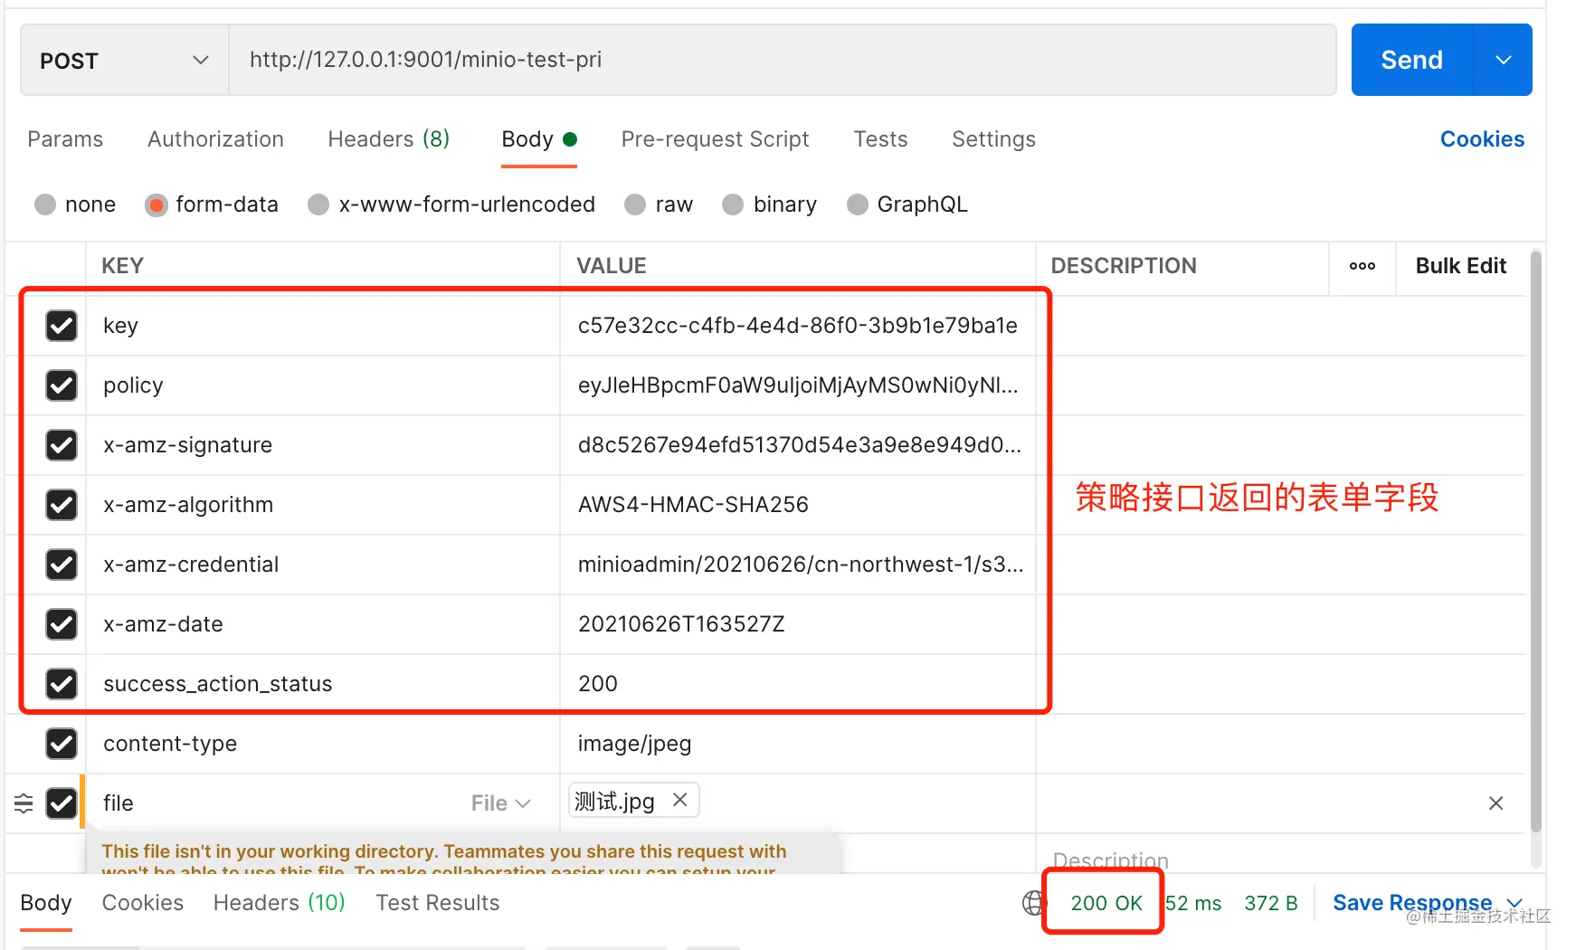Screen dimensions: 1576x950
Task: Click the Bulk Edit button
Action: pyautogui.click(x=1460, y=266)
